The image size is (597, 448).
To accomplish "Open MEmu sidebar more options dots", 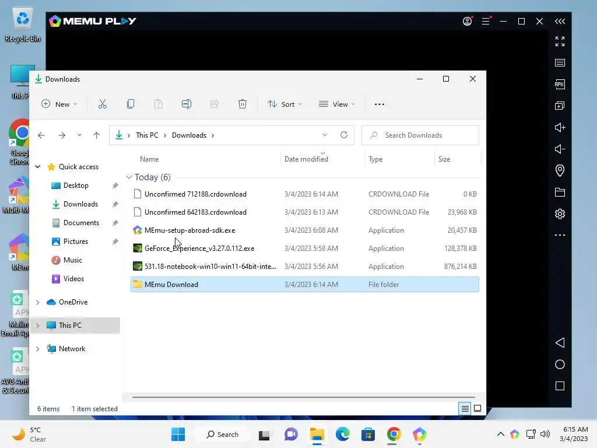I will click(x=560, y=235).
